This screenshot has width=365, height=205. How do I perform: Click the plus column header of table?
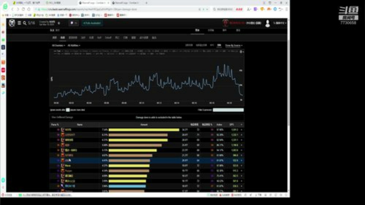(241, 125)
